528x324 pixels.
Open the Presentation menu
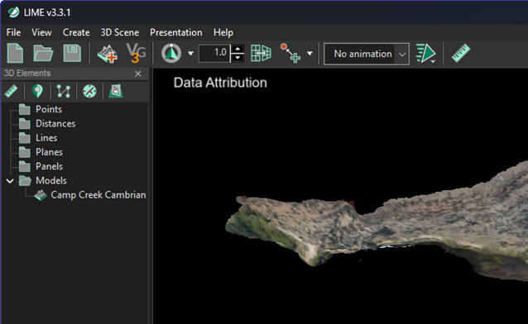[176, 32]
